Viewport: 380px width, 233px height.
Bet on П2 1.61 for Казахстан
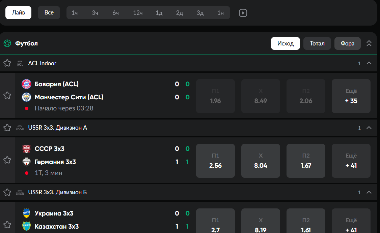pos(306,221)
